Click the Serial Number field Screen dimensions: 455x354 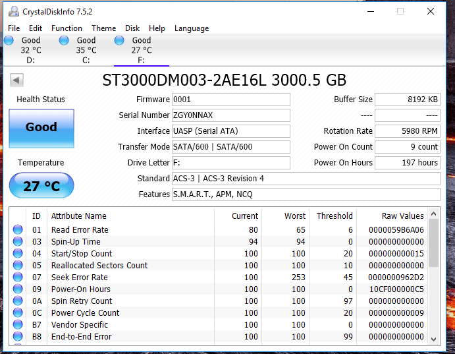point(230,115)
